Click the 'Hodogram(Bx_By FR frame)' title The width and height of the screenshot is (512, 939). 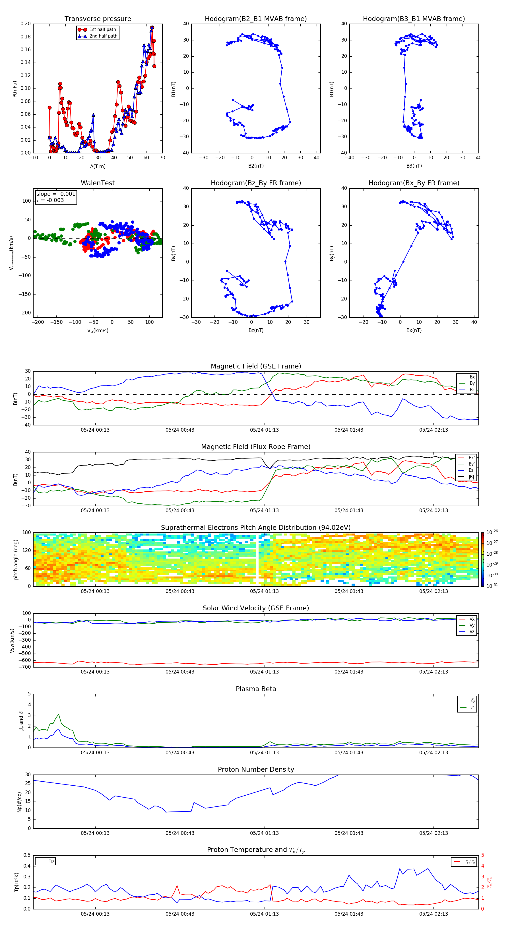414,183
